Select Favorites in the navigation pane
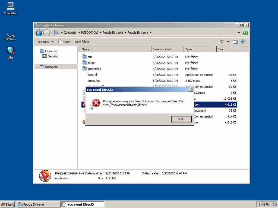Viewport: 278px width, 208px height. [x=49, y=51]
